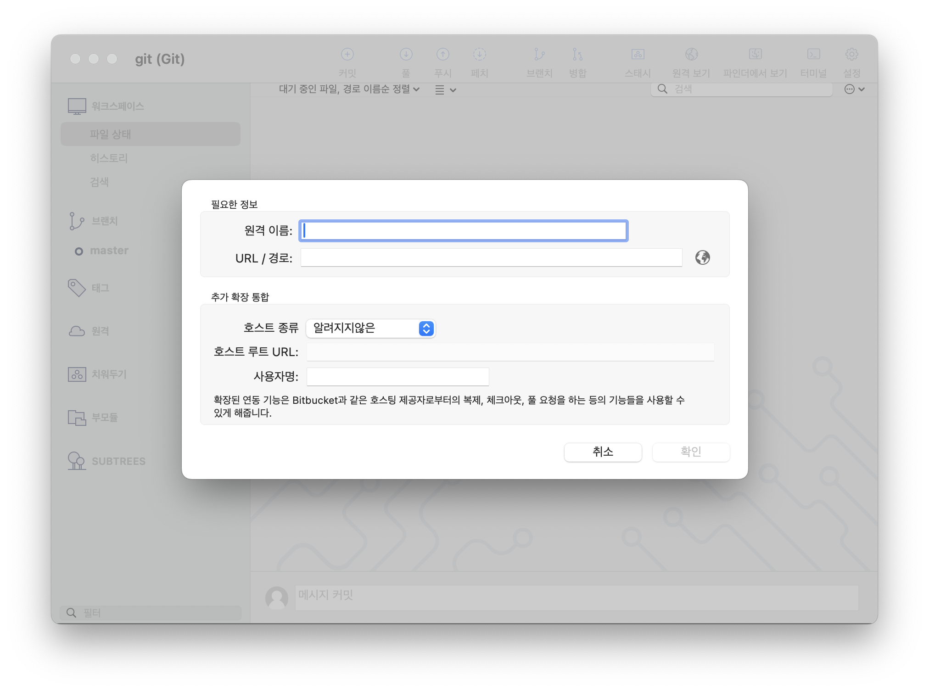Select the master branch in sidebar

tap(109, 251)
